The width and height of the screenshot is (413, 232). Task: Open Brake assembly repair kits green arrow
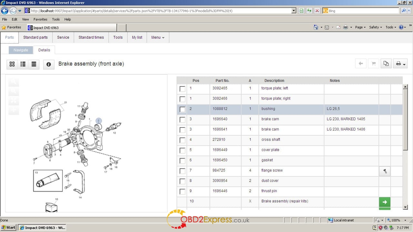[x=384, y=202]
